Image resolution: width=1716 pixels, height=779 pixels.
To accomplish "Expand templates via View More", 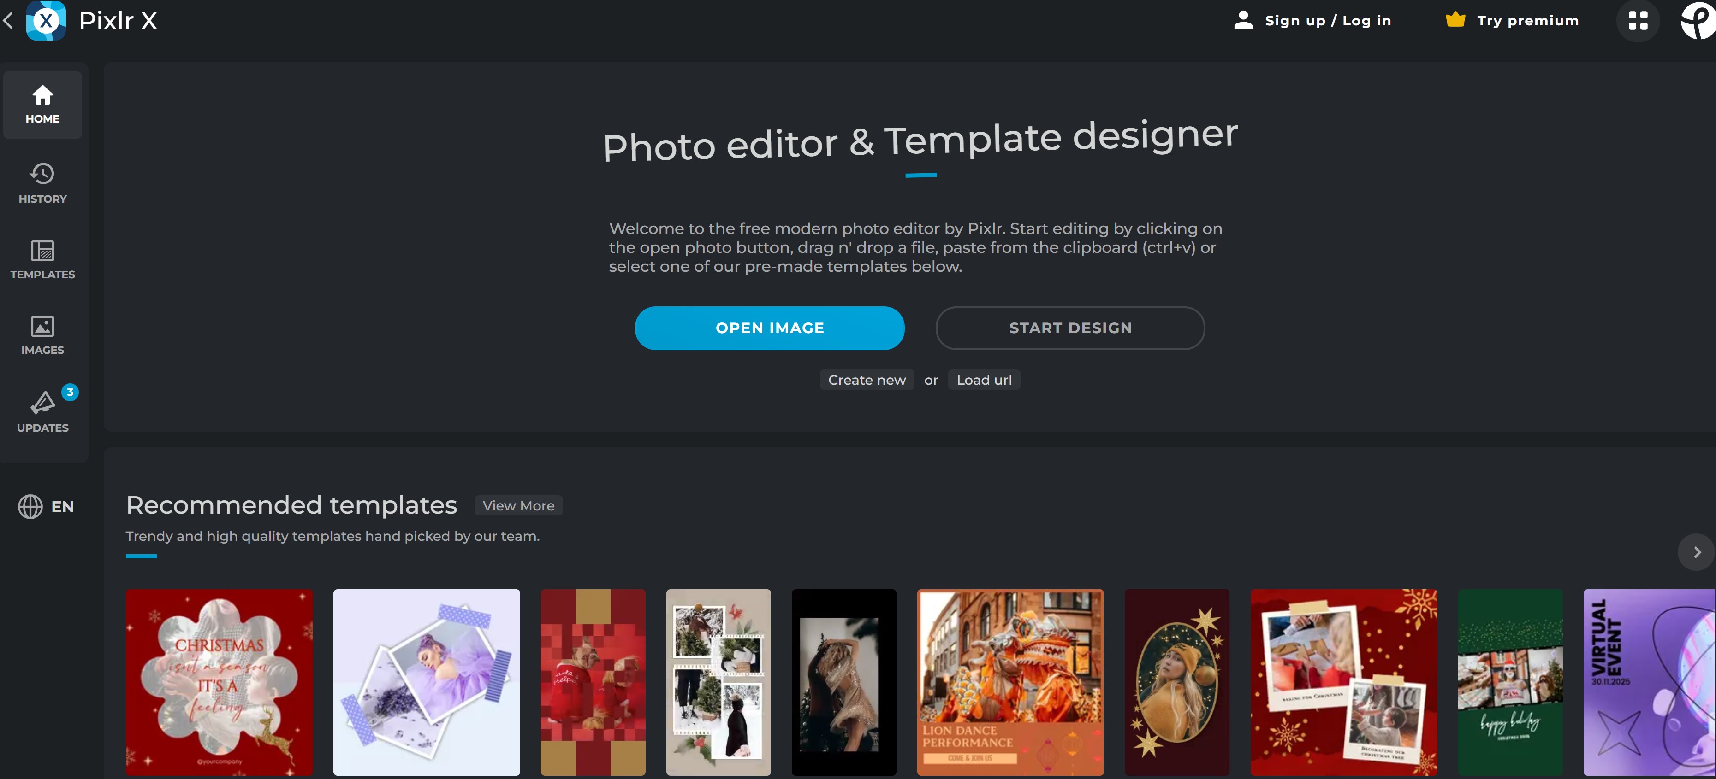I will [x=518, y=505].
